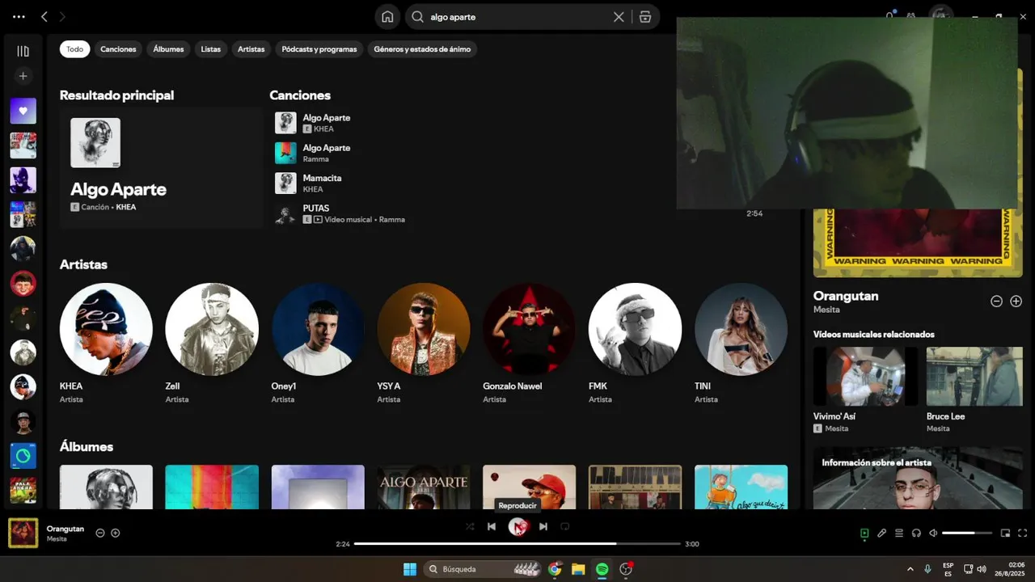Open artist Zell profile picture
This screenshot has height=582, width=1035.
[x=212, y=329]
